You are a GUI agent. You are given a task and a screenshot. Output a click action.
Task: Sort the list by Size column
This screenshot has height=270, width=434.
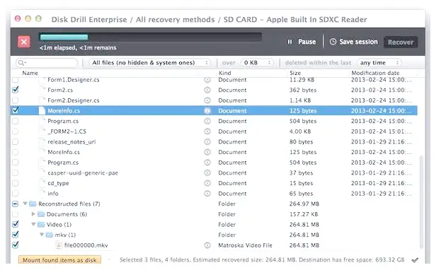[x=295, y=73]
